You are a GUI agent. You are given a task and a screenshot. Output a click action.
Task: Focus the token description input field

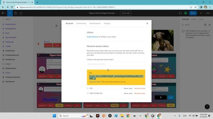[x=116, y=64]
